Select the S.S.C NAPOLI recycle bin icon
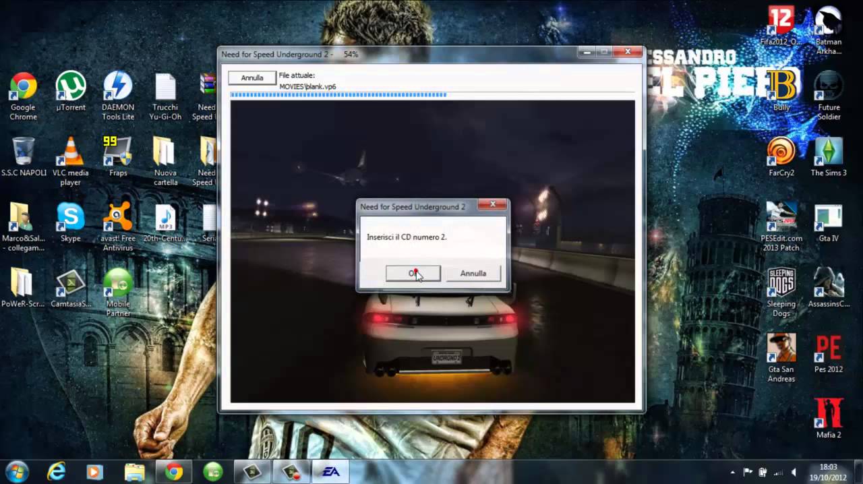The width and height of the screenshot is (863, 484). [24, 157]
